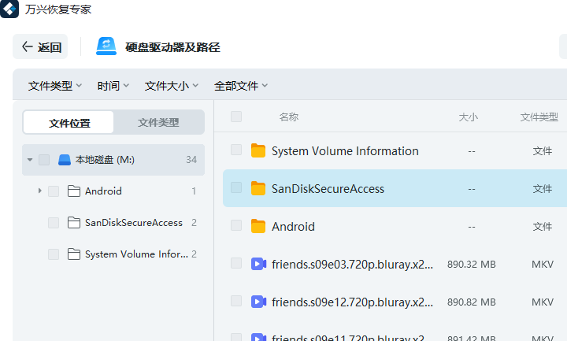Open the 文件类型 filter dropdown
The height and width of the screenshot is (341, 567).
55,86
